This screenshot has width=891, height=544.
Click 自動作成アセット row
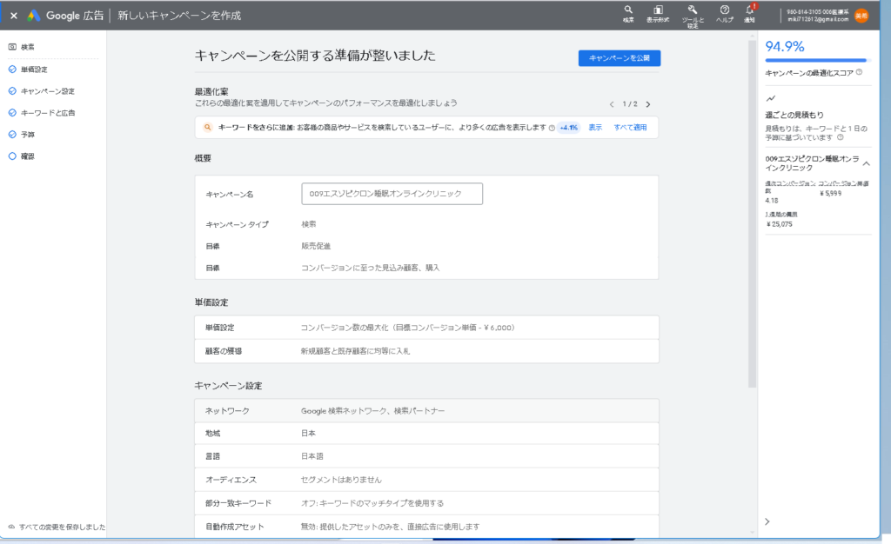426,527
